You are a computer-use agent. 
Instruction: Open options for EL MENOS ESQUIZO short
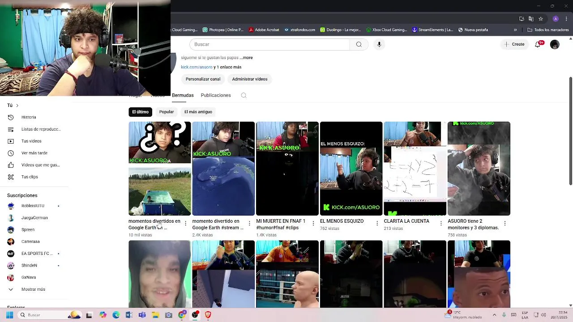377,223
